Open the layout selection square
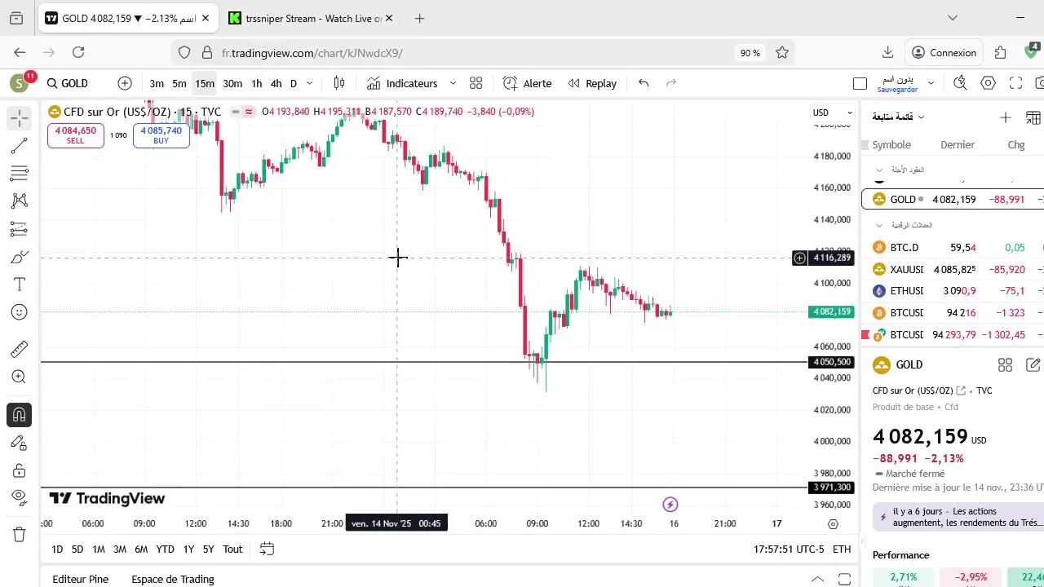 point(860,83)
